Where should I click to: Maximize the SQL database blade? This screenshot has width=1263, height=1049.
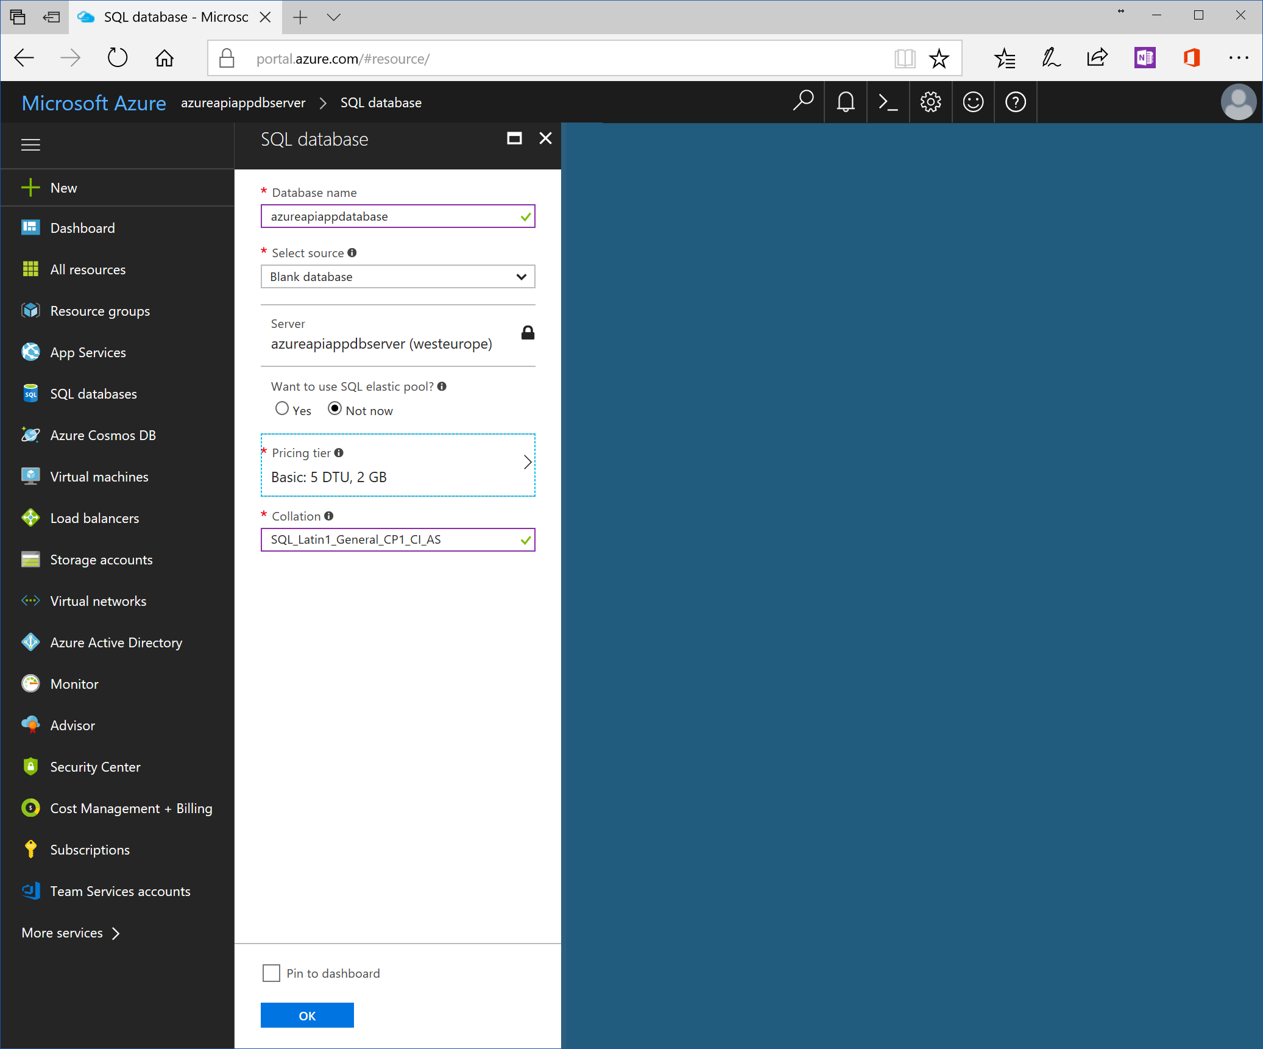[x=514, y=139]
